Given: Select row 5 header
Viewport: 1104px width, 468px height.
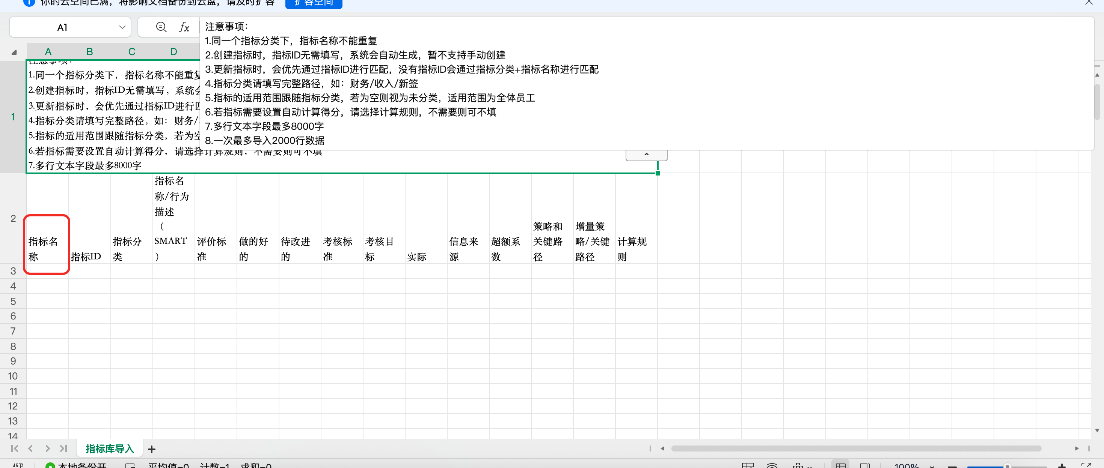Looking at the screenshot, I should [x=13, y=301].
